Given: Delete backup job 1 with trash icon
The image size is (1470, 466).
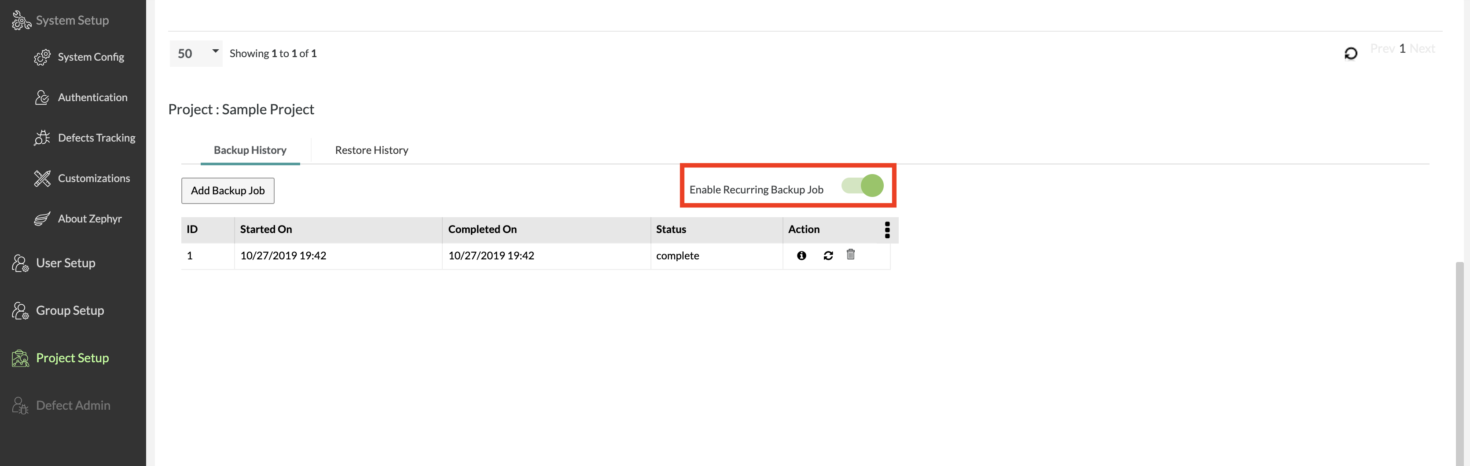Looking at the screenshot, I should pos(850,255).
